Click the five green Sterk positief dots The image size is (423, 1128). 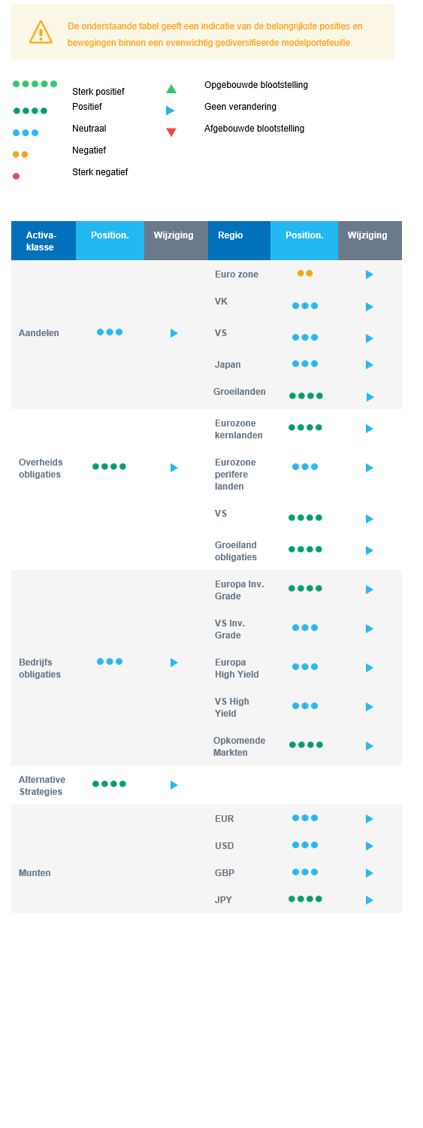coord(35,84)
